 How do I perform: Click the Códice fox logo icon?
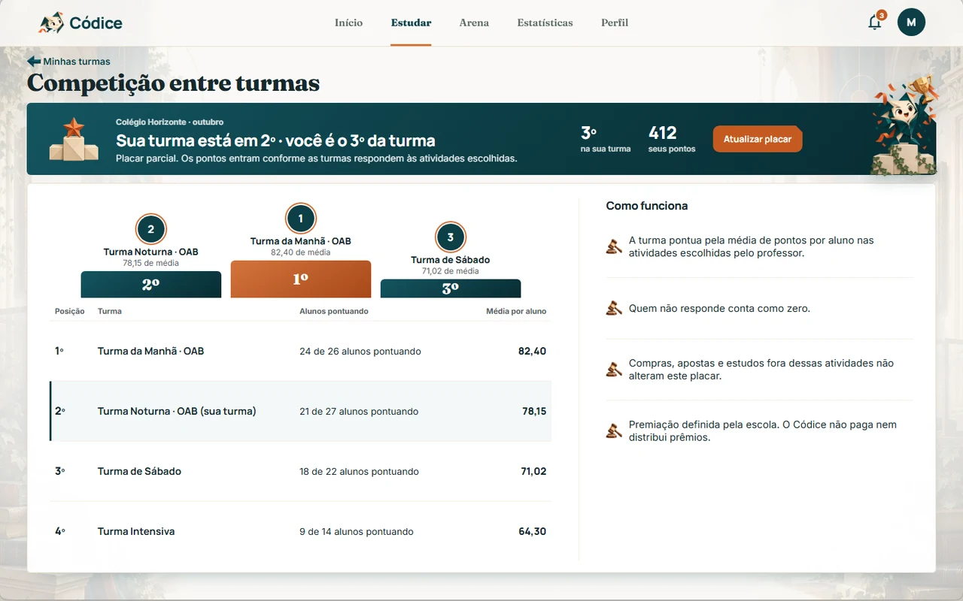pos(51,23)
